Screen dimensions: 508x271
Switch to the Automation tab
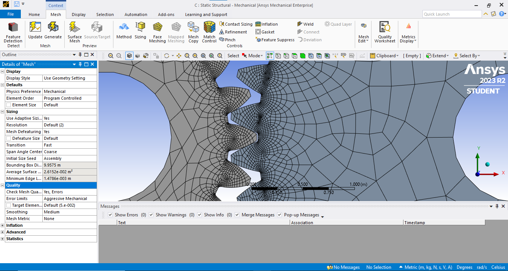[136, 14]
